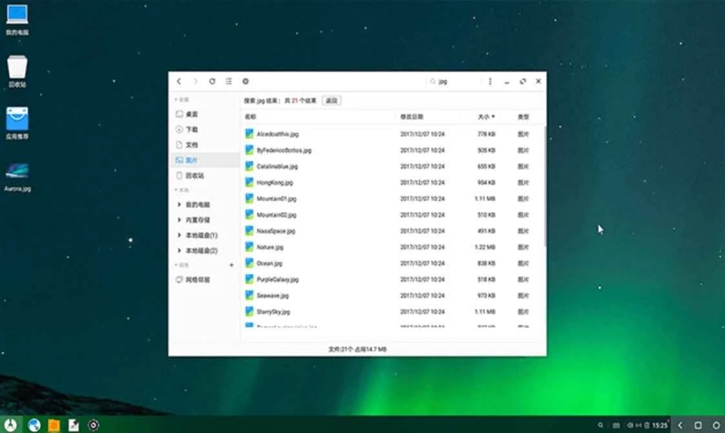725x433 pixels.
Task: Expand the 我的电脑 tree node
Action: click(180, 204)
